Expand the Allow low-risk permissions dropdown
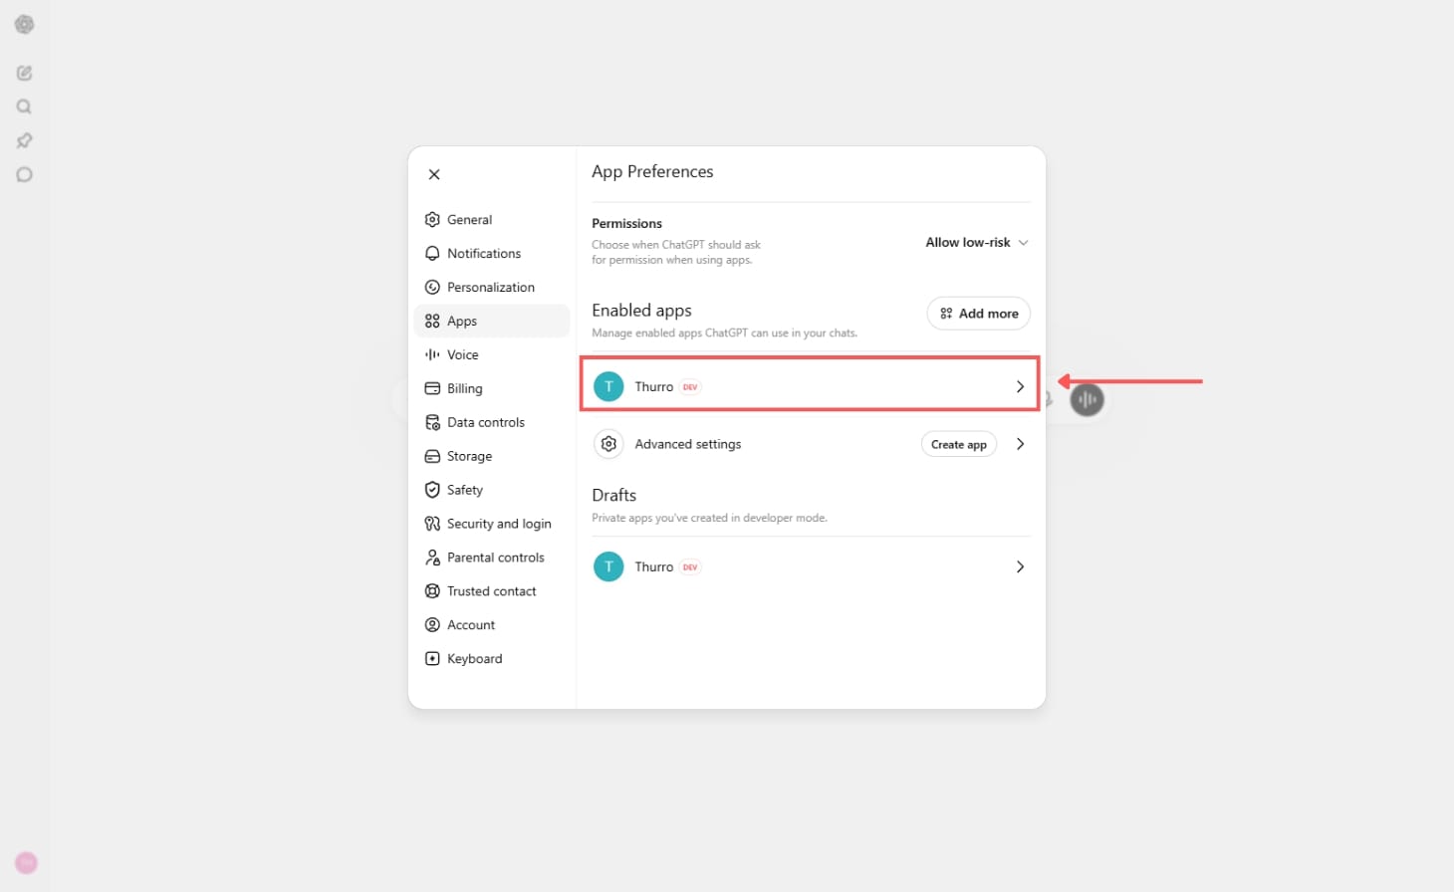 976,243
